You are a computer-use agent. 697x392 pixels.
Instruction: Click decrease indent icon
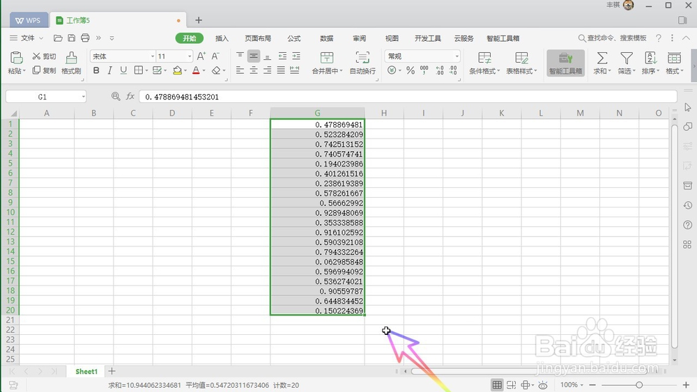282,56
